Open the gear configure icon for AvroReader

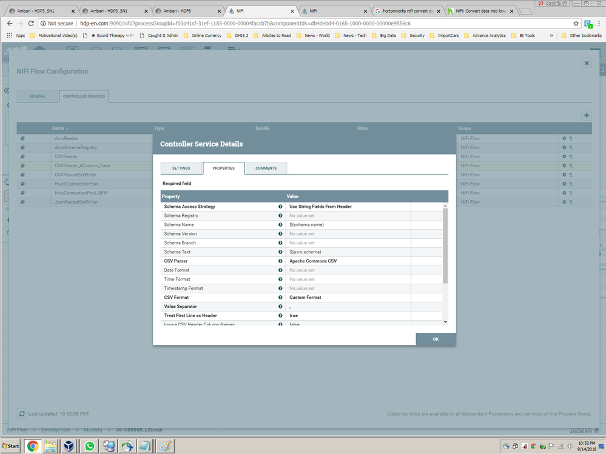pos(564,138)
